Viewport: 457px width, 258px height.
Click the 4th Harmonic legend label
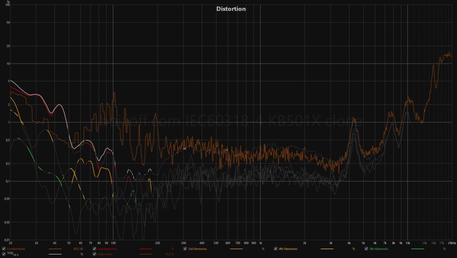(x=288, y=249)
